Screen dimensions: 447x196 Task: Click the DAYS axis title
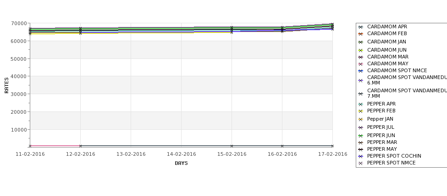coord(181,164)
